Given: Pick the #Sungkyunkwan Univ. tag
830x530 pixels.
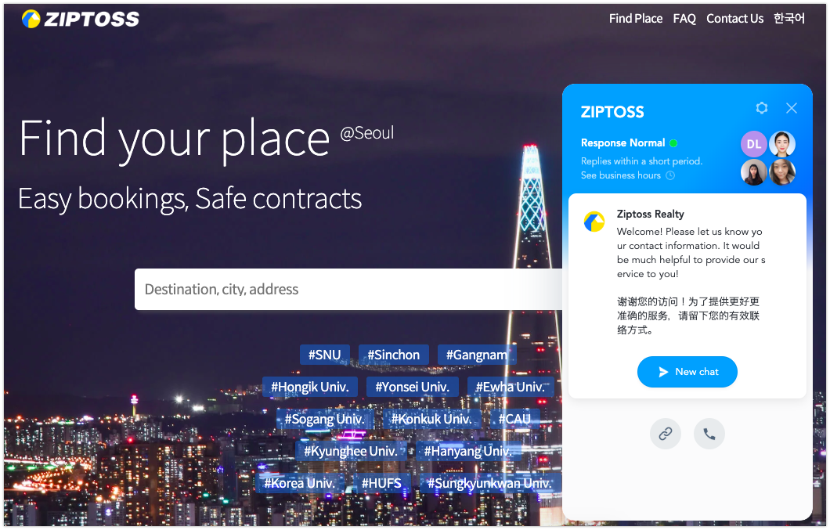Looking at the screenshot, I should [489, 483].
